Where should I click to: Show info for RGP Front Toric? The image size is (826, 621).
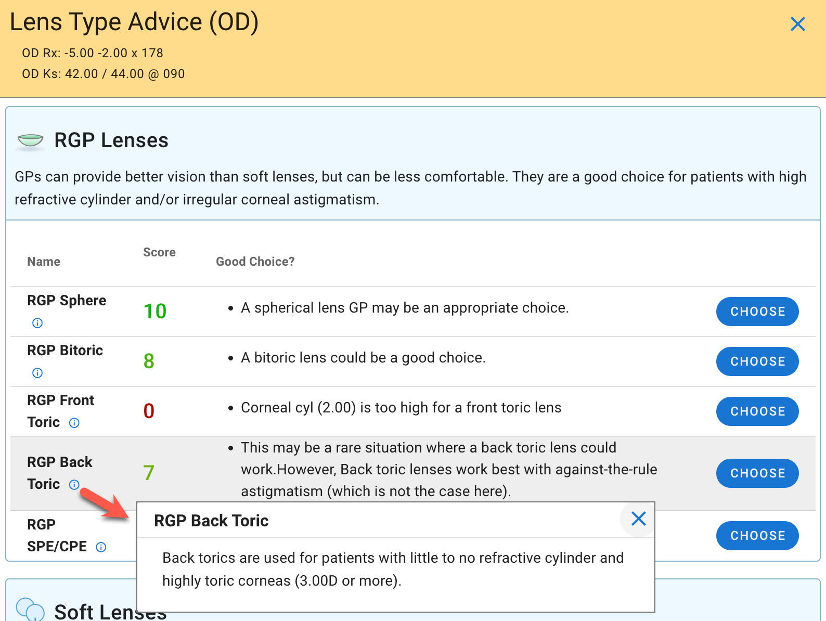click(74, 423)
